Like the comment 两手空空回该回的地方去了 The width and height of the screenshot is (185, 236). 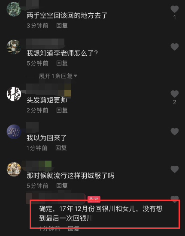174,9
